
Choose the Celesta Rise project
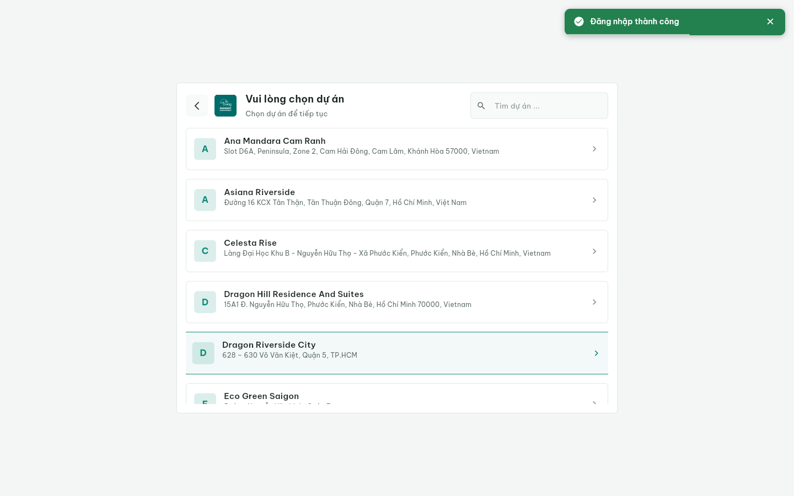(397, 251)
